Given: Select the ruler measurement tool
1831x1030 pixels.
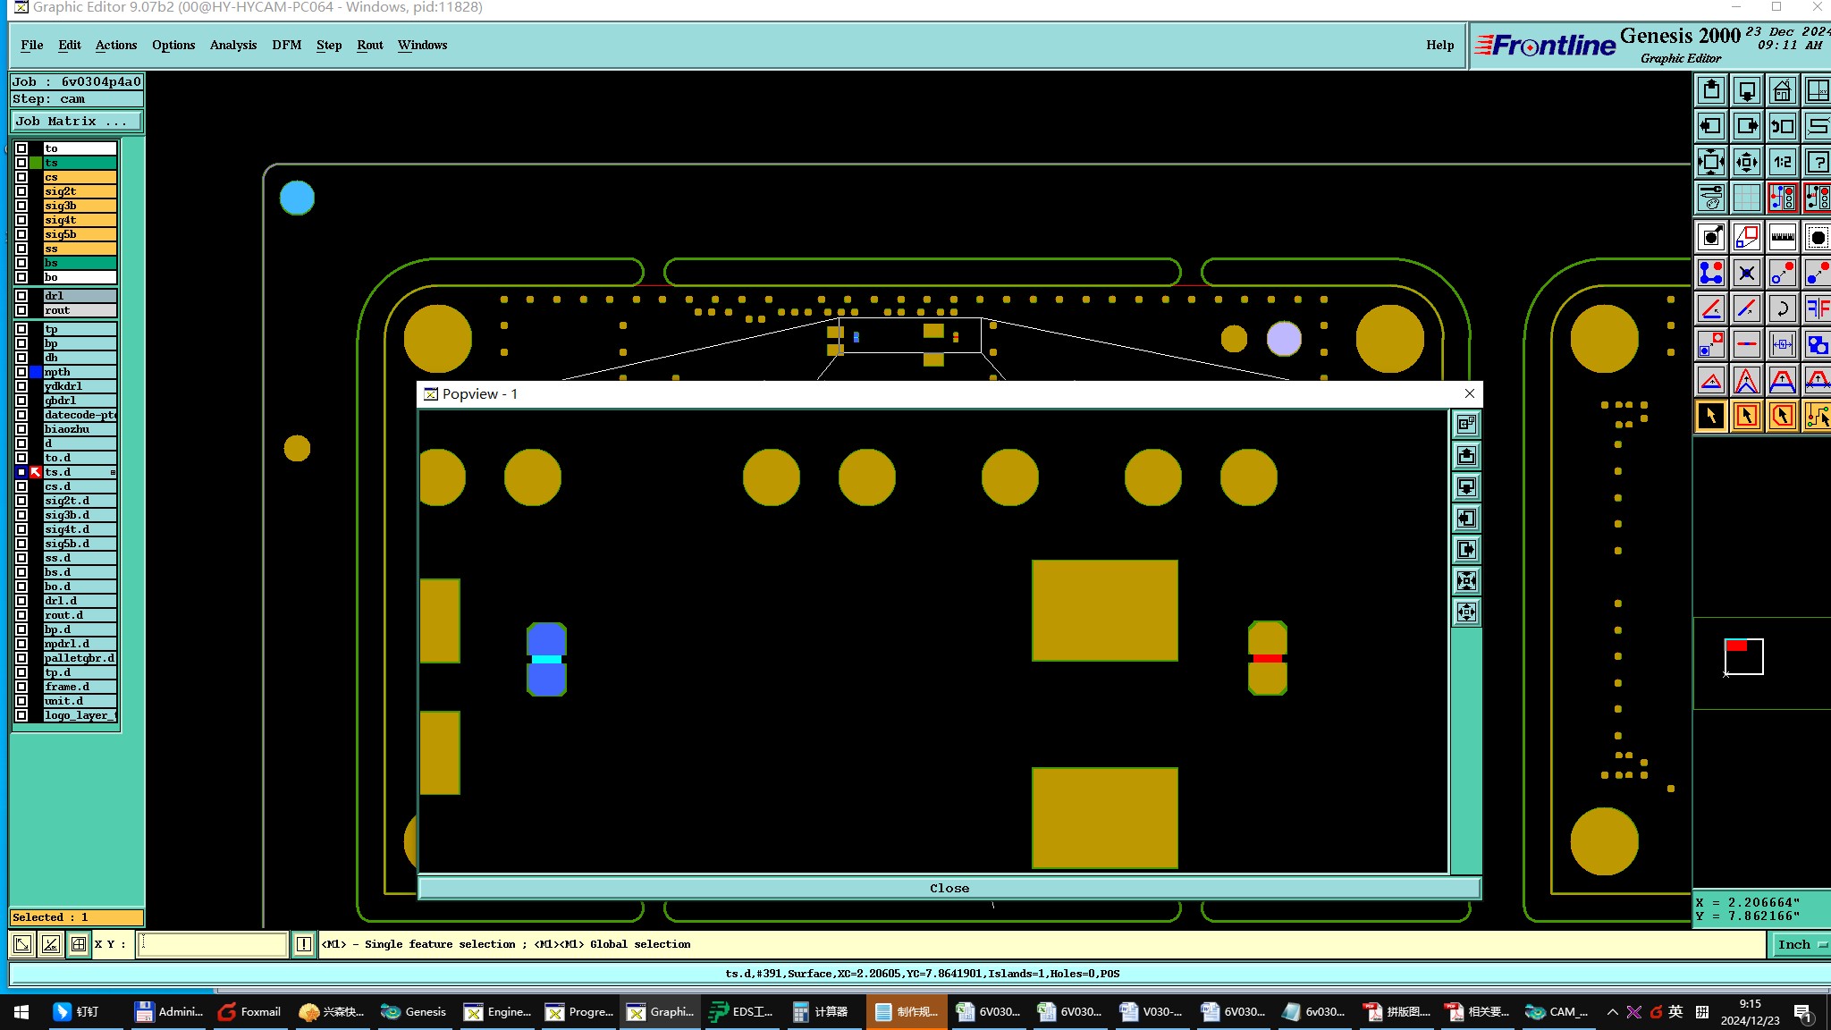Looking at the screenshot, I should pos(1782,237).
